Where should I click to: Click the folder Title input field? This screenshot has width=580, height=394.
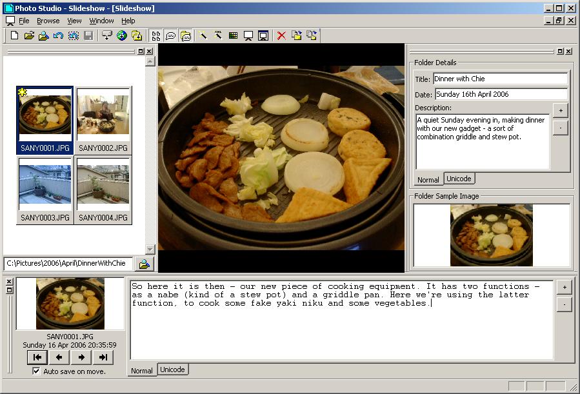click(x=499, y=79)
